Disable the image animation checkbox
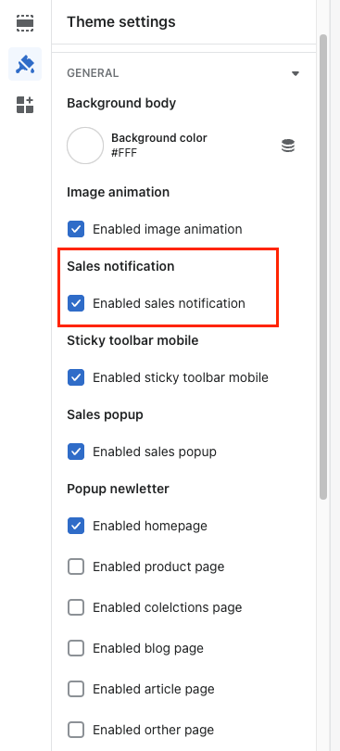The image size is (340, 751). tap(76, 229)
